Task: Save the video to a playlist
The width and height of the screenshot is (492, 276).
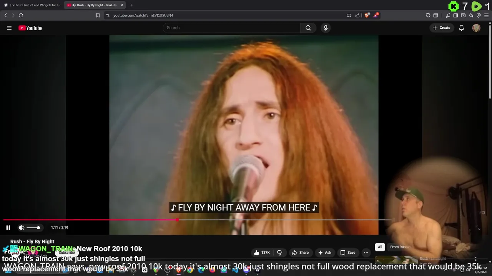Action: [x=347, y=253]
